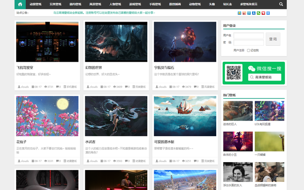The image size is (304, 190).
Task: Open the 宇航员与陨石 title link
Action: [x=164, y=68]
